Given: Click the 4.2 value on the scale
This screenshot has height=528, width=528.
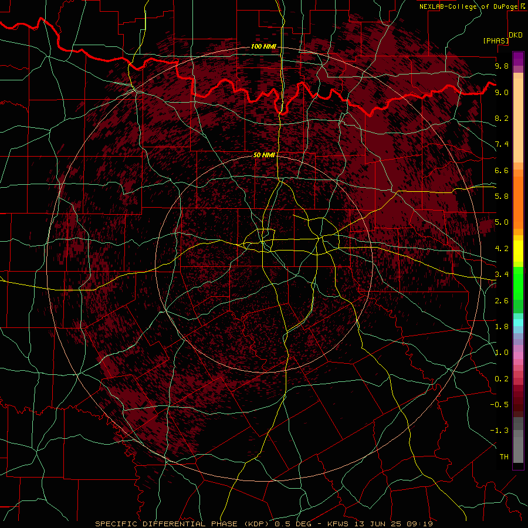Looking at the screenshot, I should (502, 249).
